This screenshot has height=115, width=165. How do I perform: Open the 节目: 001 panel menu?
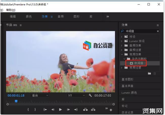click(21, 25)
